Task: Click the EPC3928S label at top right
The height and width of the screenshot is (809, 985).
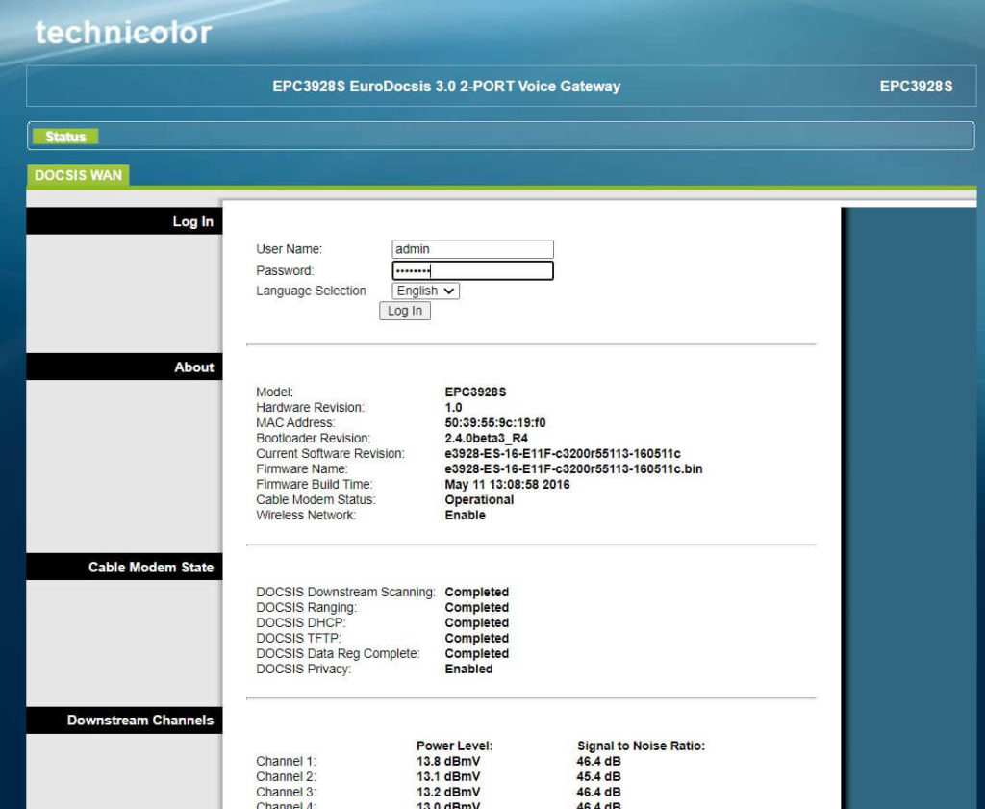Action: coord(916,87)
